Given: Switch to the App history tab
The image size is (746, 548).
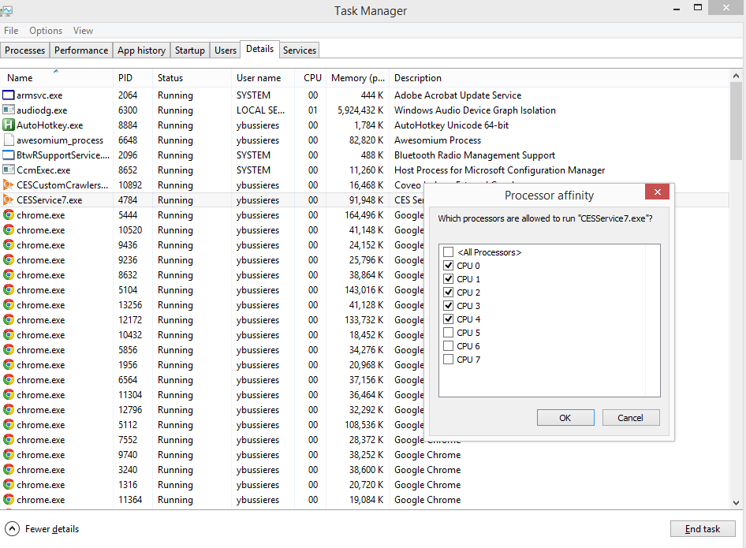Looking at the screenshot, I should 141,50.
